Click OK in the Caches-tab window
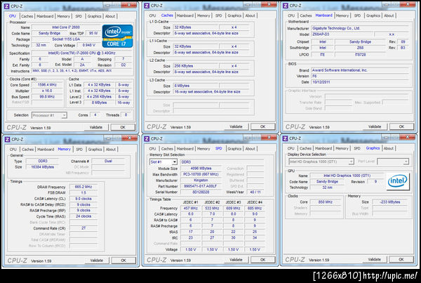 263,126
